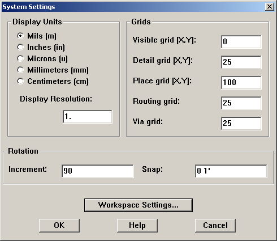Screen dimensions: 277x241
Task: Open the Help button
Action: click(x=137, y=226)
